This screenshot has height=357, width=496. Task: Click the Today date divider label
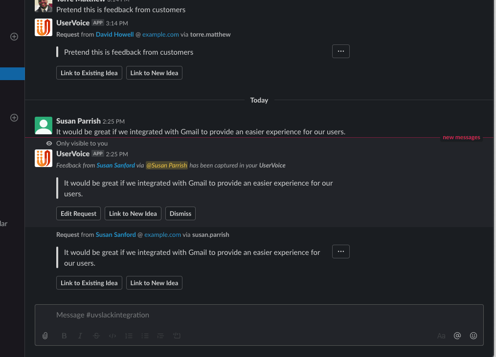pyautogui.click(x=259, y=100)
